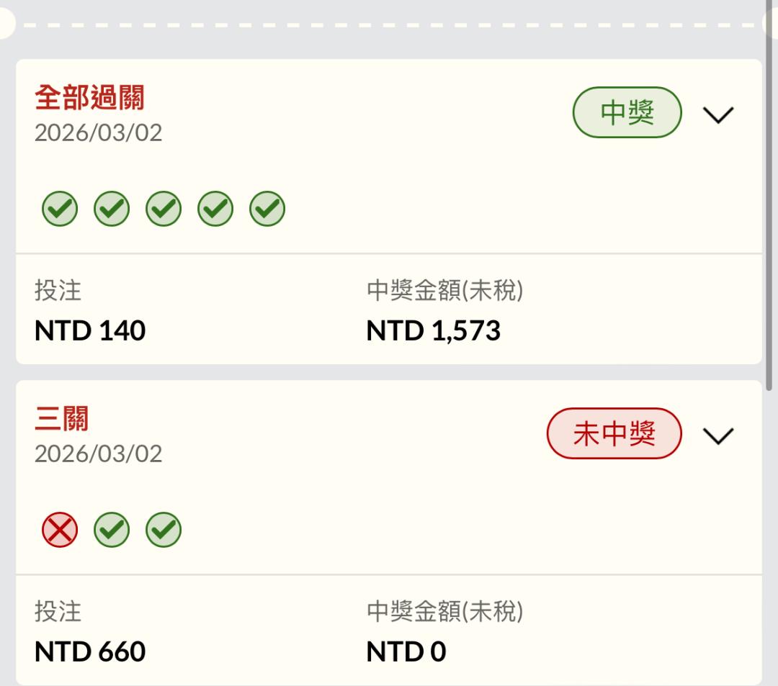Expand the 三關 bet details chevron

[717, 435]
